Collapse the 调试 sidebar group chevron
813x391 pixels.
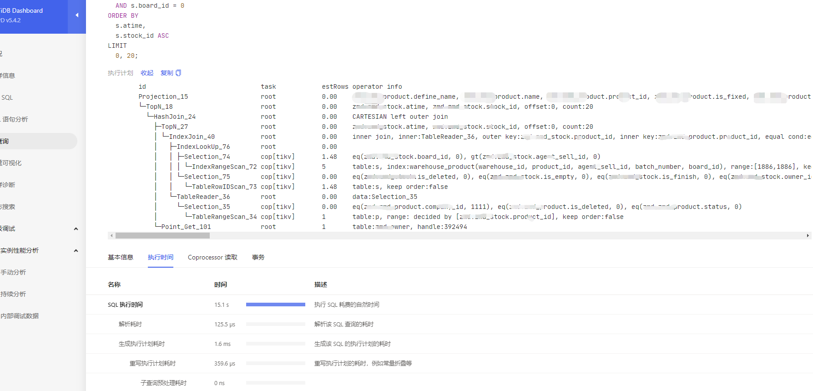[x=76, y=229]
